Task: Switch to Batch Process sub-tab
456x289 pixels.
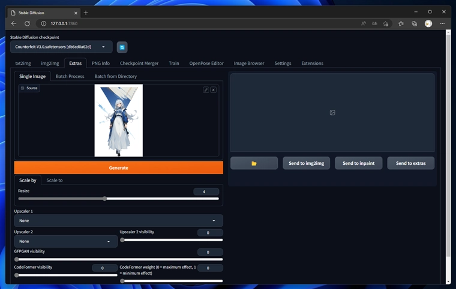Action: point(70,76)
